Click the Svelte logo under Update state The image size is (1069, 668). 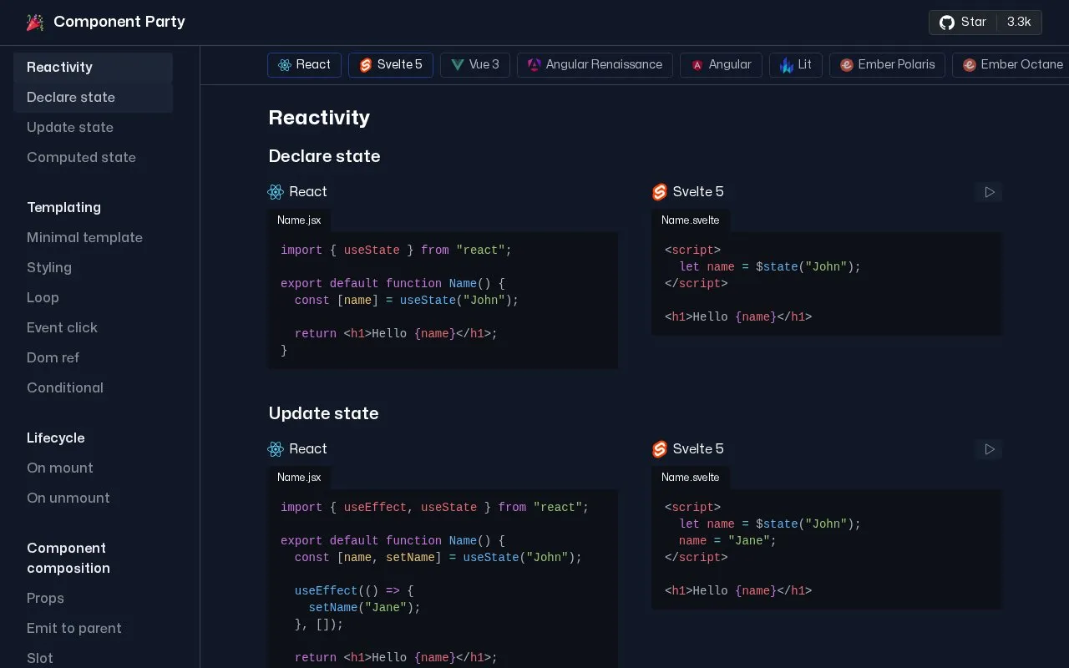tap(660, 449)
